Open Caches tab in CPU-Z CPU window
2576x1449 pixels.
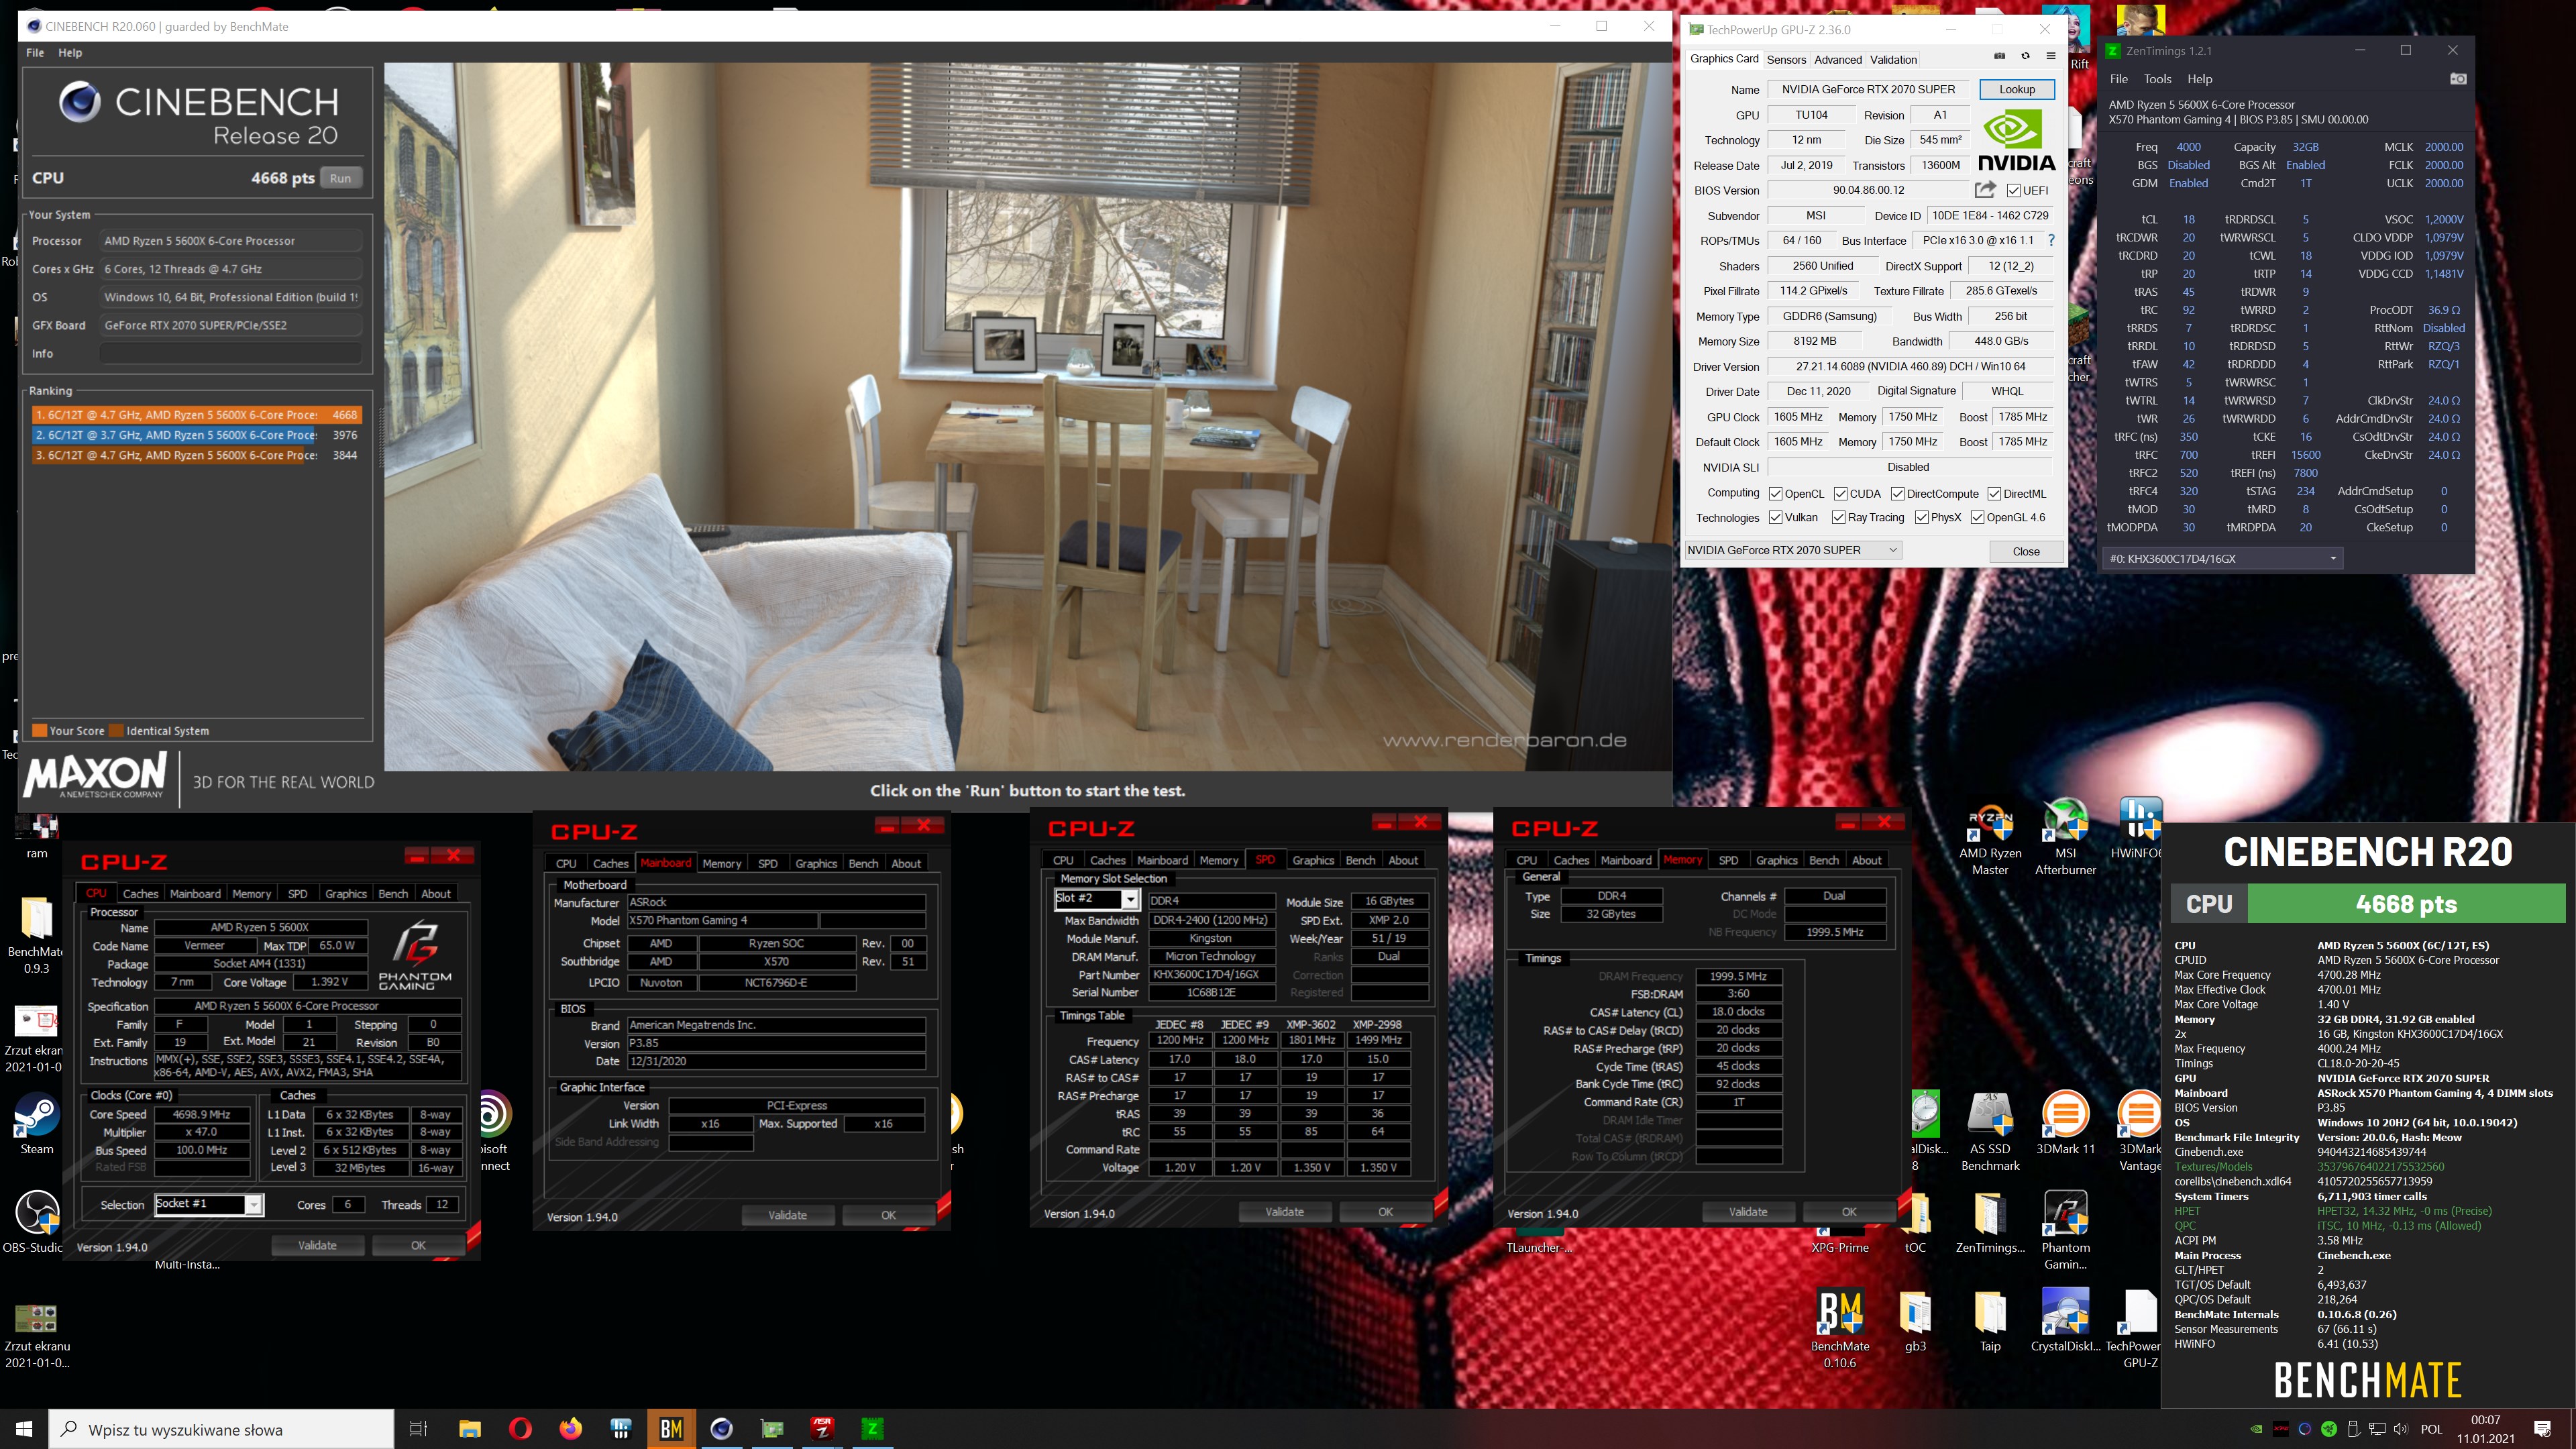click(140, 894)
